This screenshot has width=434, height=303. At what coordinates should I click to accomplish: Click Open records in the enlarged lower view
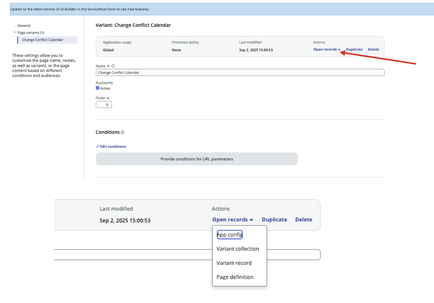click(233, 220)
